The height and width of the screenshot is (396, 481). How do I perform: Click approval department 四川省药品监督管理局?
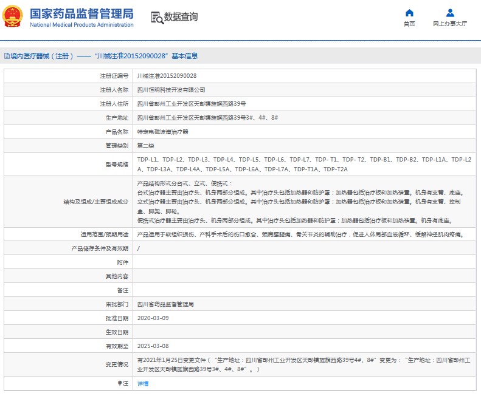point(165,304)
